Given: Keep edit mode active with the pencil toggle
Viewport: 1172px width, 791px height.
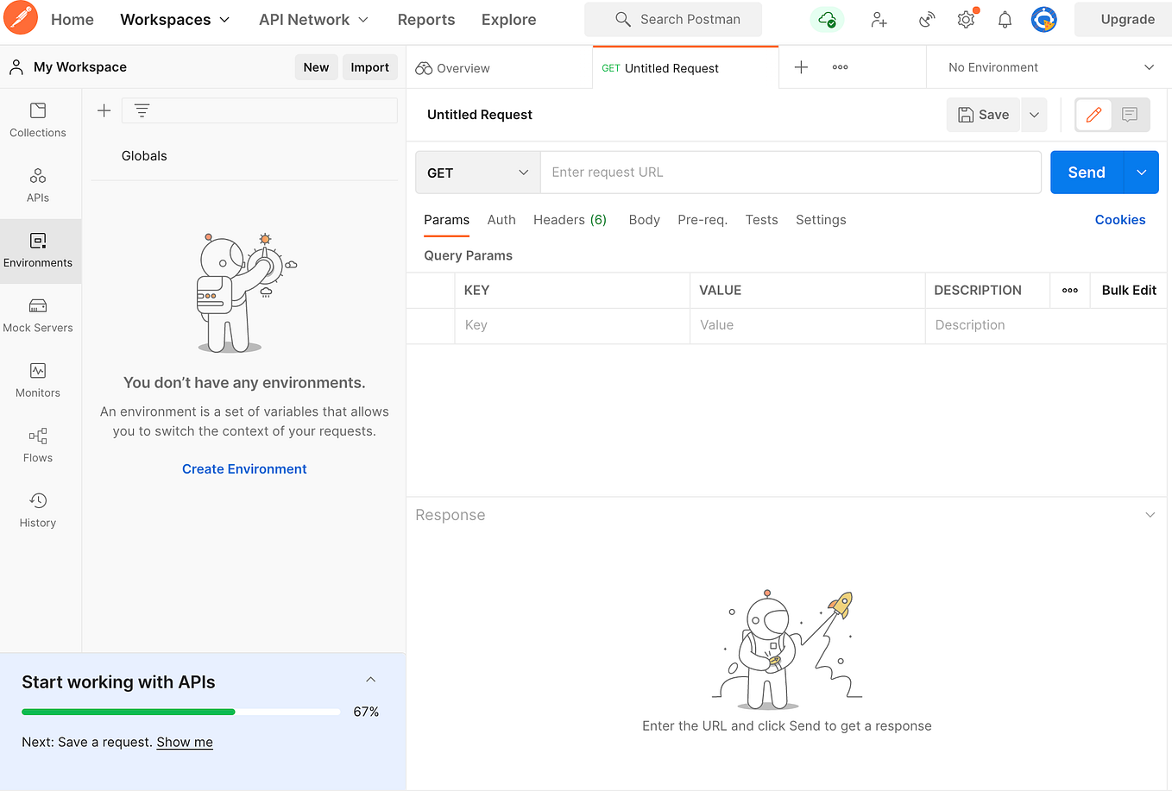Looking at the screenshot, I should click(x=1093, y=114).
